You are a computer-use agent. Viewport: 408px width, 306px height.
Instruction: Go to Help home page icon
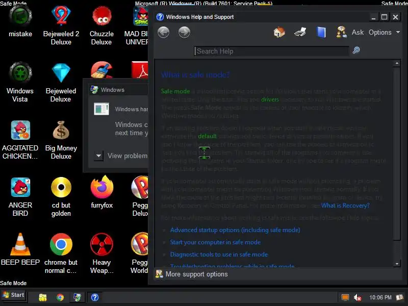tap(279, 33)
